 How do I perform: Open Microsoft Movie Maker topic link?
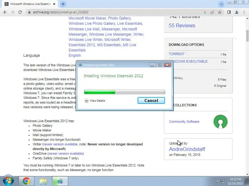(x=87, y=18)
